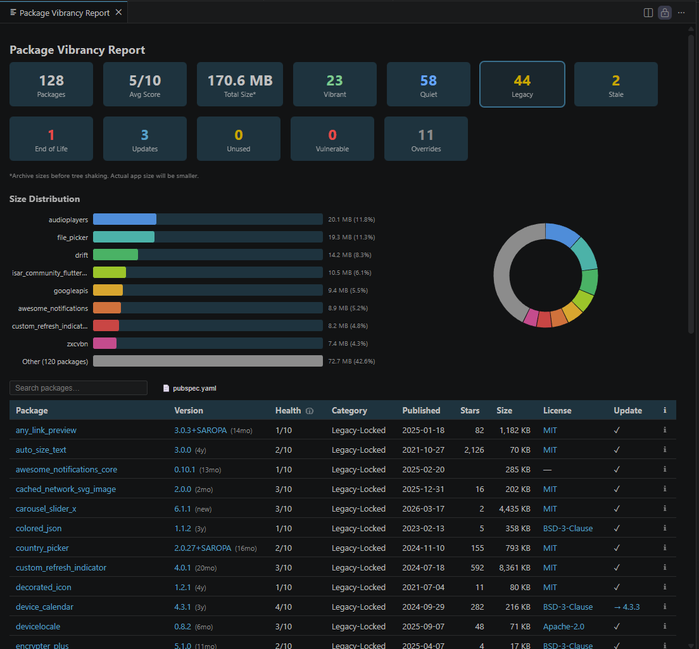Open info icon for device_calendar row
699x649 pixels.
point(665,607)
